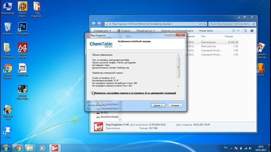Viewport: 271px width, 152px height.
Task: Click the Далее button in installer
Action: (x=158, y=106)
